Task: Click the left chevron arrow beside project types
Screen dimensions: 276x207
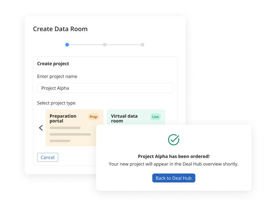Action: [x=41, y=128]
